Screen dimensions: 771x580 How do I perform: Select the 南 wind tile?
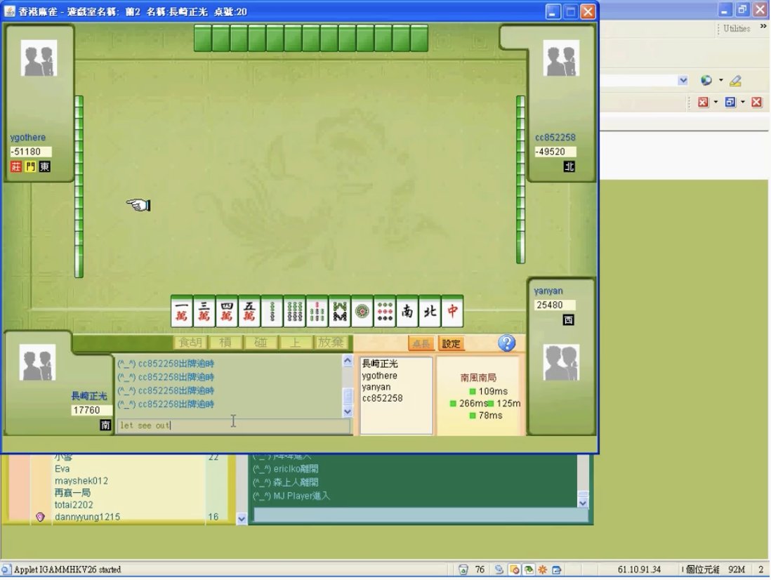tap(408, 311)
